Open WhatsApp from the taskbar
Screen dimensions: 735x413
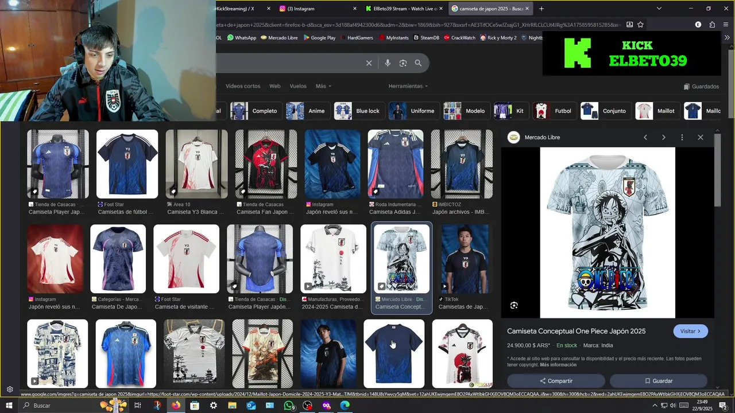289,406
